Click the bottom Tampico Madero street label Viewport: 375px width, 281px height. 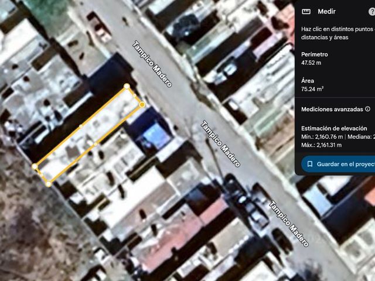tap(289, 224)
